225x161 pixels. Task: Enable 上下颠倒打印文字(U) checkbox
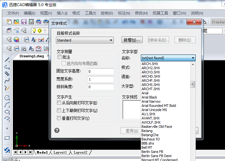coord(59,110)
